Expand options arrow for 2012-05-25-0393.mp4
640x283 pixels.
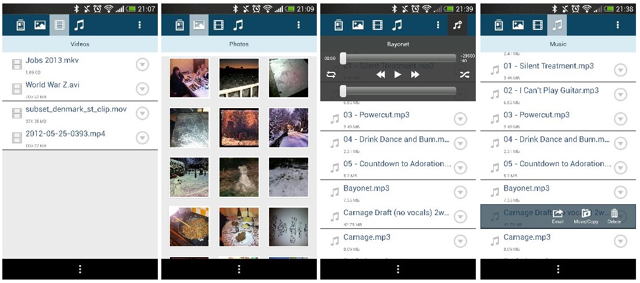pyautogui.click(x=142, y=138)
